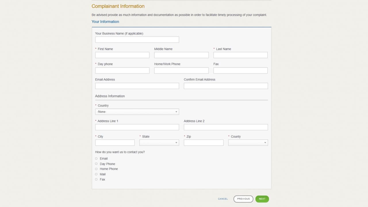Click the Last Name text field

coord(240,55)
